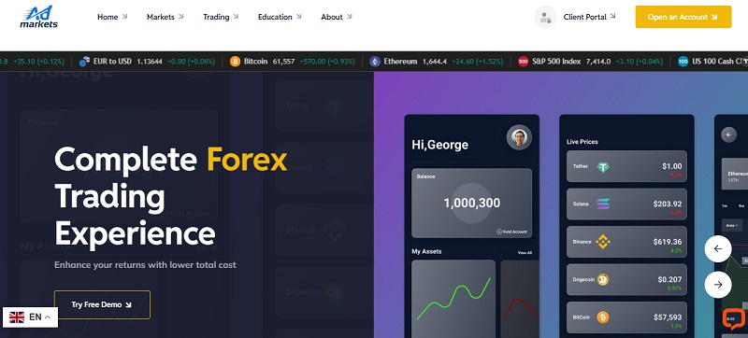Click View All under My Assets
Viewport: 748px width, 338px height.
pyautogui.click(x=525, y=253)
